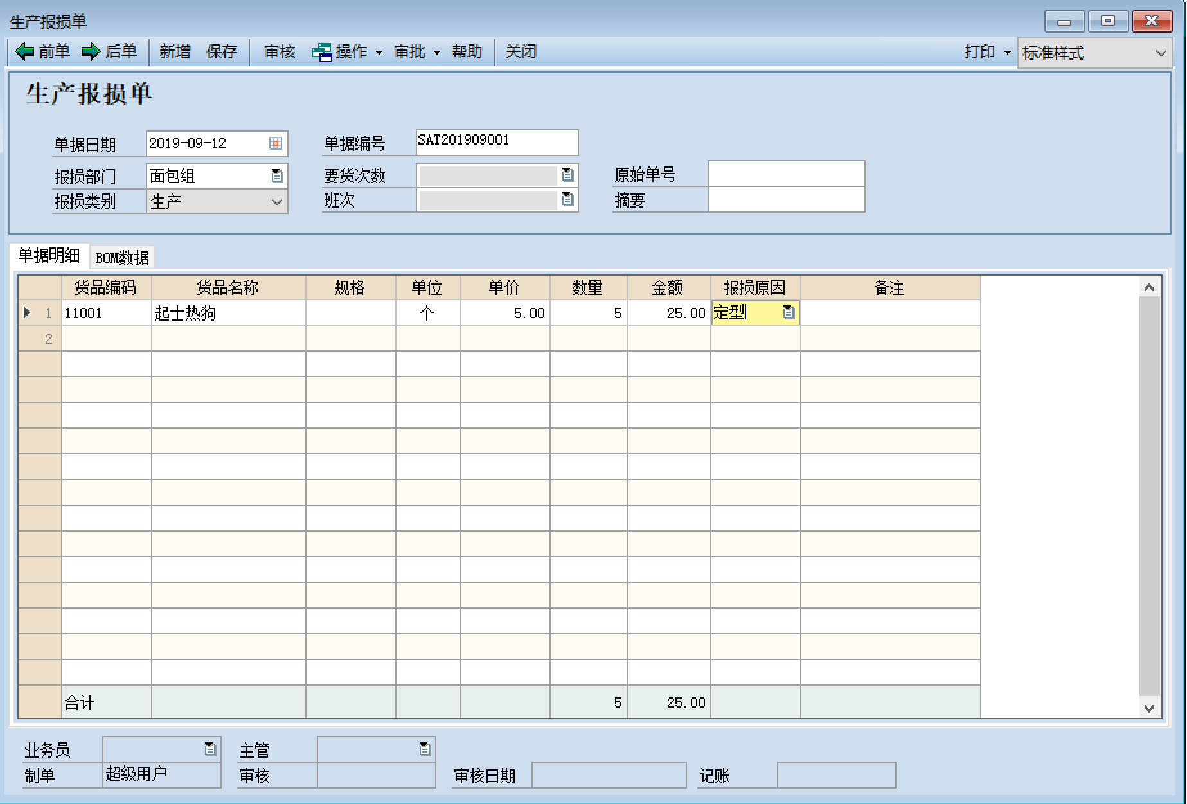Open the lookup icon for 班次
1187x804 pixels.
point(567,199)
